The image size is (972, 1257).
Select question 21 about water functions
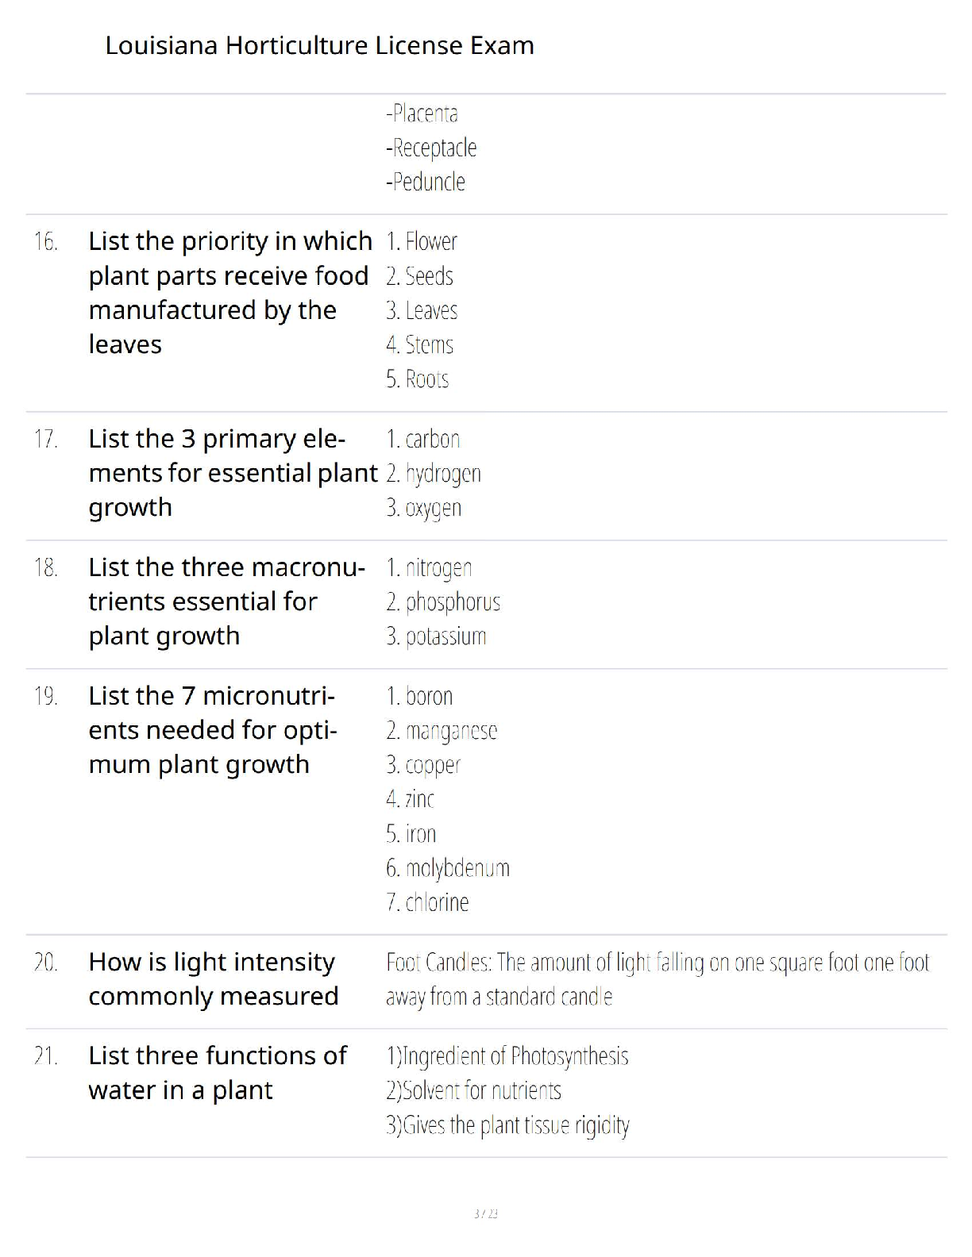click(x=218, y=1073)
